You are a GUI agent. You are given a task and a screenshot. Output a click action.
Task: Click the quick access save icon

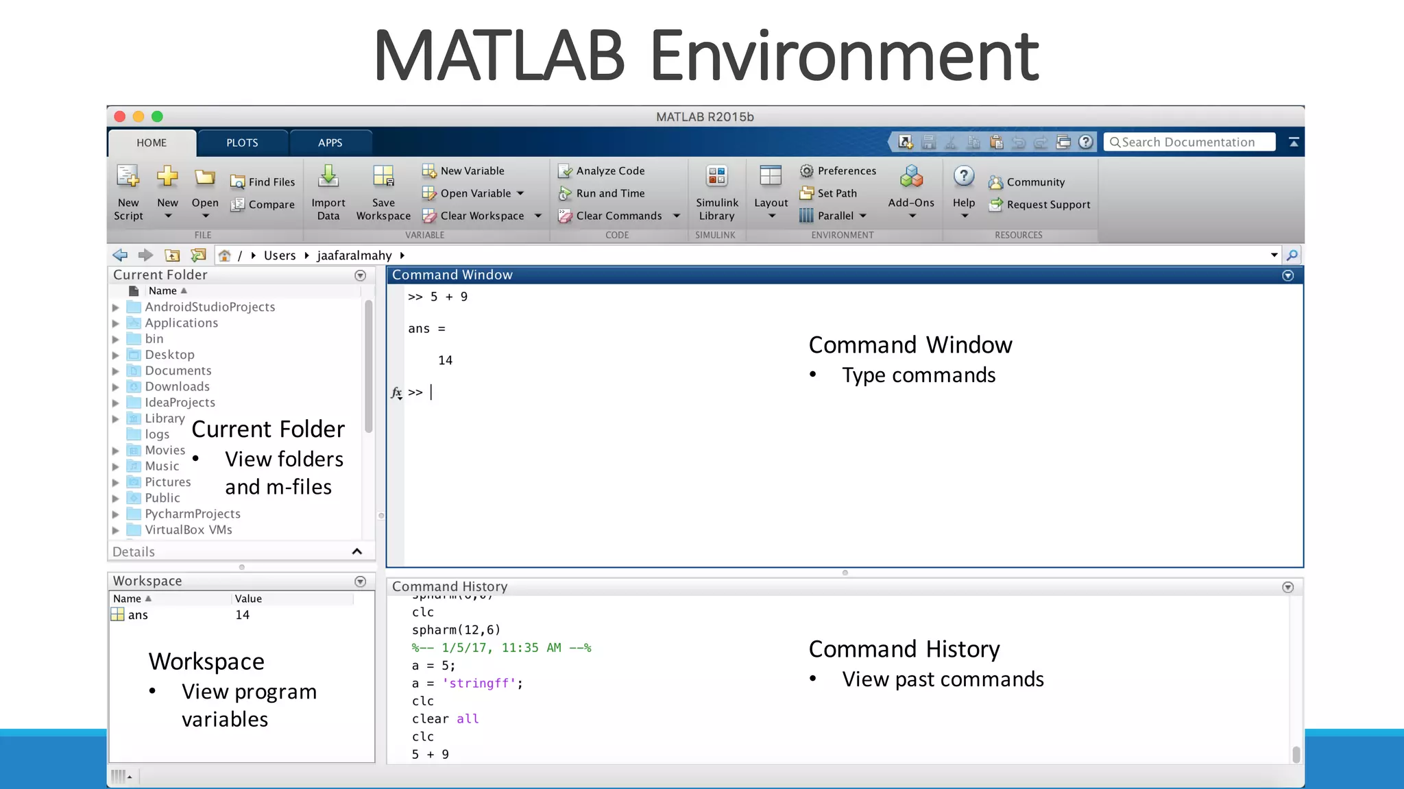[929, 142]
